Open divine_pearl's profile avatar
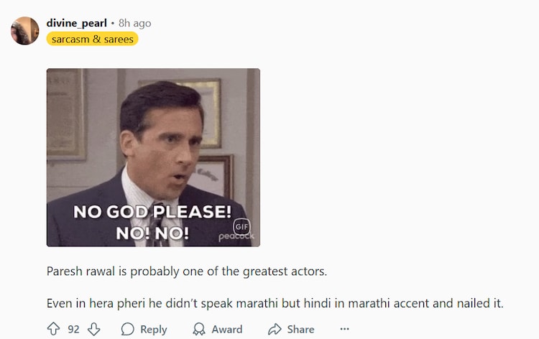The image size is (539, 339). 24,31
